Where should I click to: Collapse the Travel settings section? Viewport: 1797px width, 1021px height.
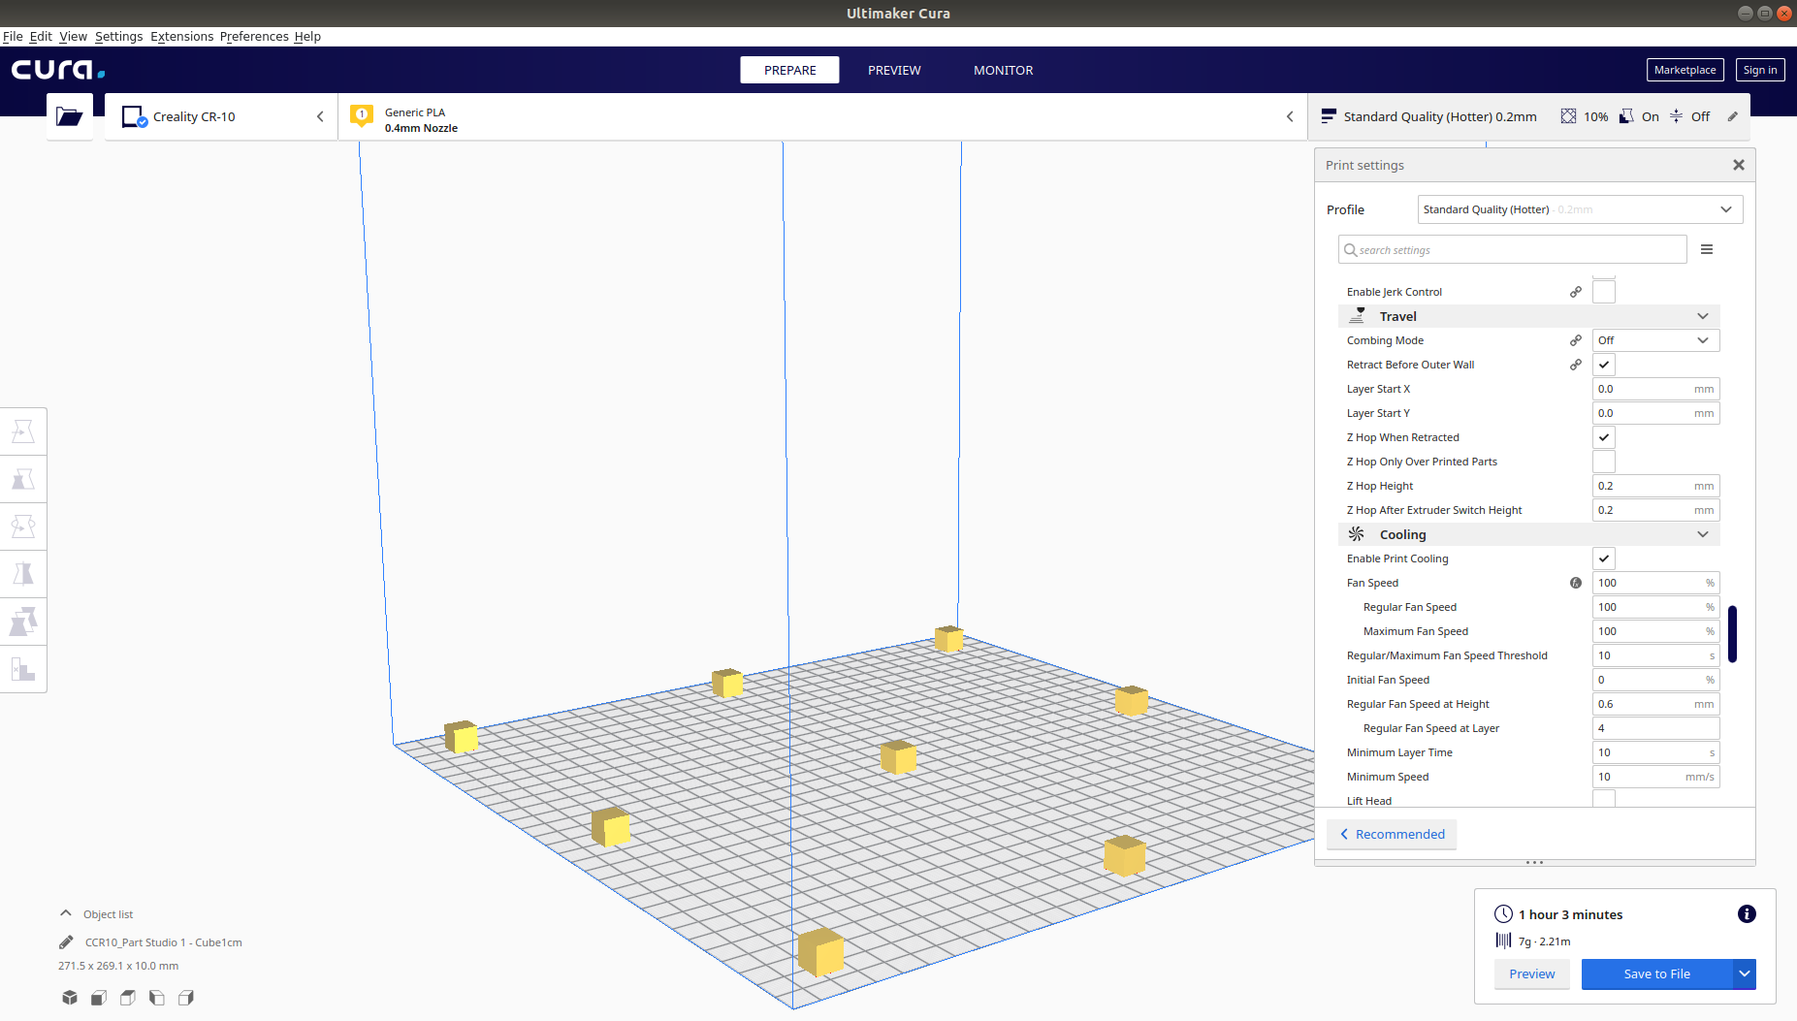tap(1528, 316)
